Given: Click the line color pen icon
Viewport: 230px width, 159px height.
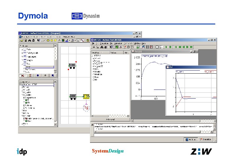Looking at the screenshot, I should pyautogui.click(x=67, y=40).
